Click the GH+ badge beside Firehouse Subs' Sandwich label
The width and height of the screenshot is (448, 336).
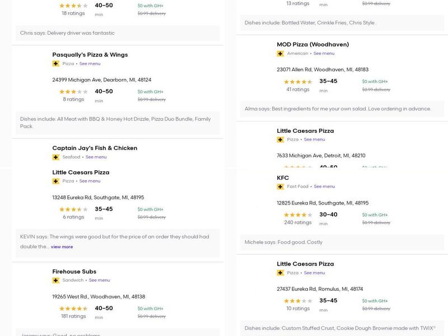tap(56, 281)
